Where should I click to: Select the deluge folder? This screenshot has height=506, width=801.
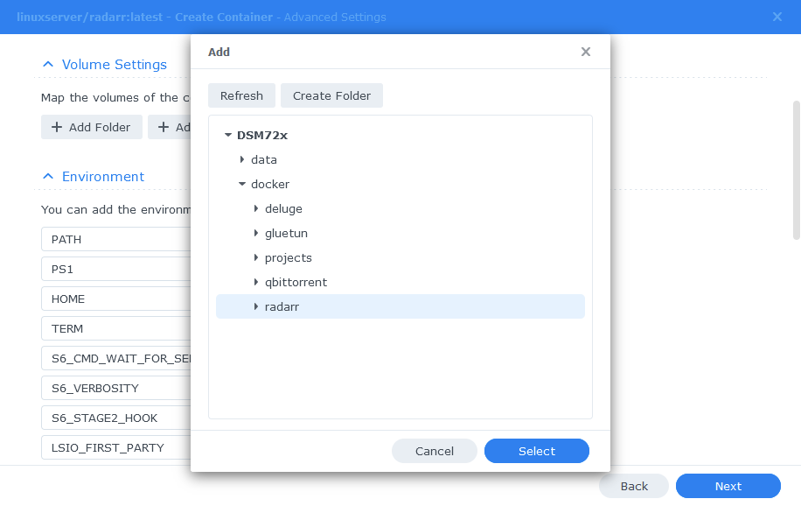(283, 208)
